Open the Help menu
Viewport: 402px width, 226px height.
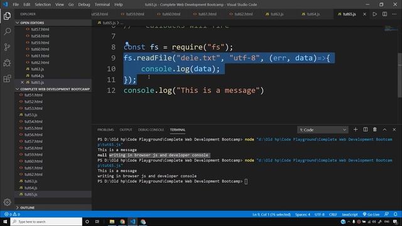pos(119,4)
